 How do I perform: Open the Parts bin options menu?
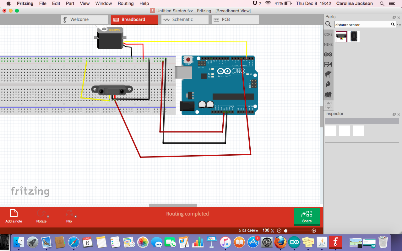click(x=399, y=24)
